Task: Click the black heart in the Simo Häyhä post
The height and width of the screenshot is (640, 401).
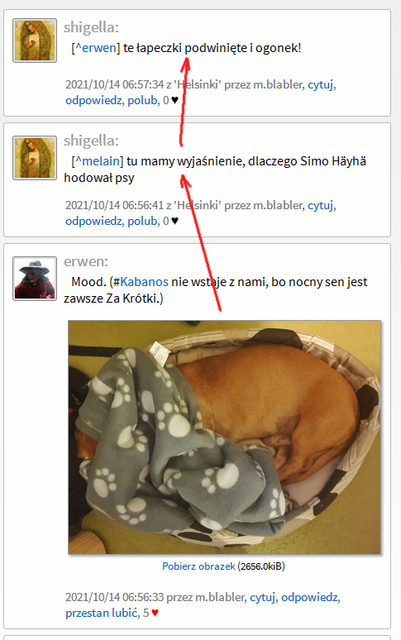Action: tap(174, 221)
